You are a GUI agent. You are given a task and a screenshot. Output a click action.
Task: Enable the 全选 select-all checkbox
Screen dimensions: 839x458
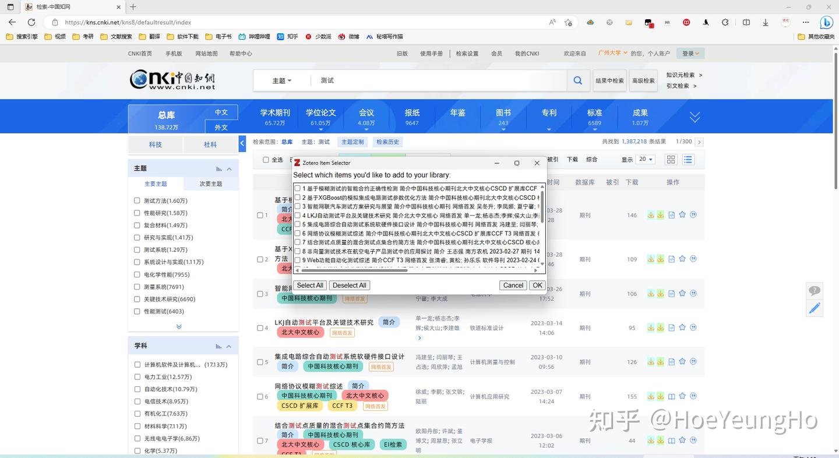(x=266, y=159)
